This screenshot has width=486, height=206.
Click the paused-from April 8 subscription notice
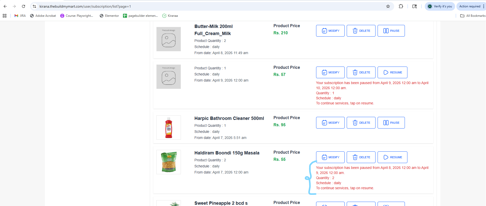click(372, 178)
